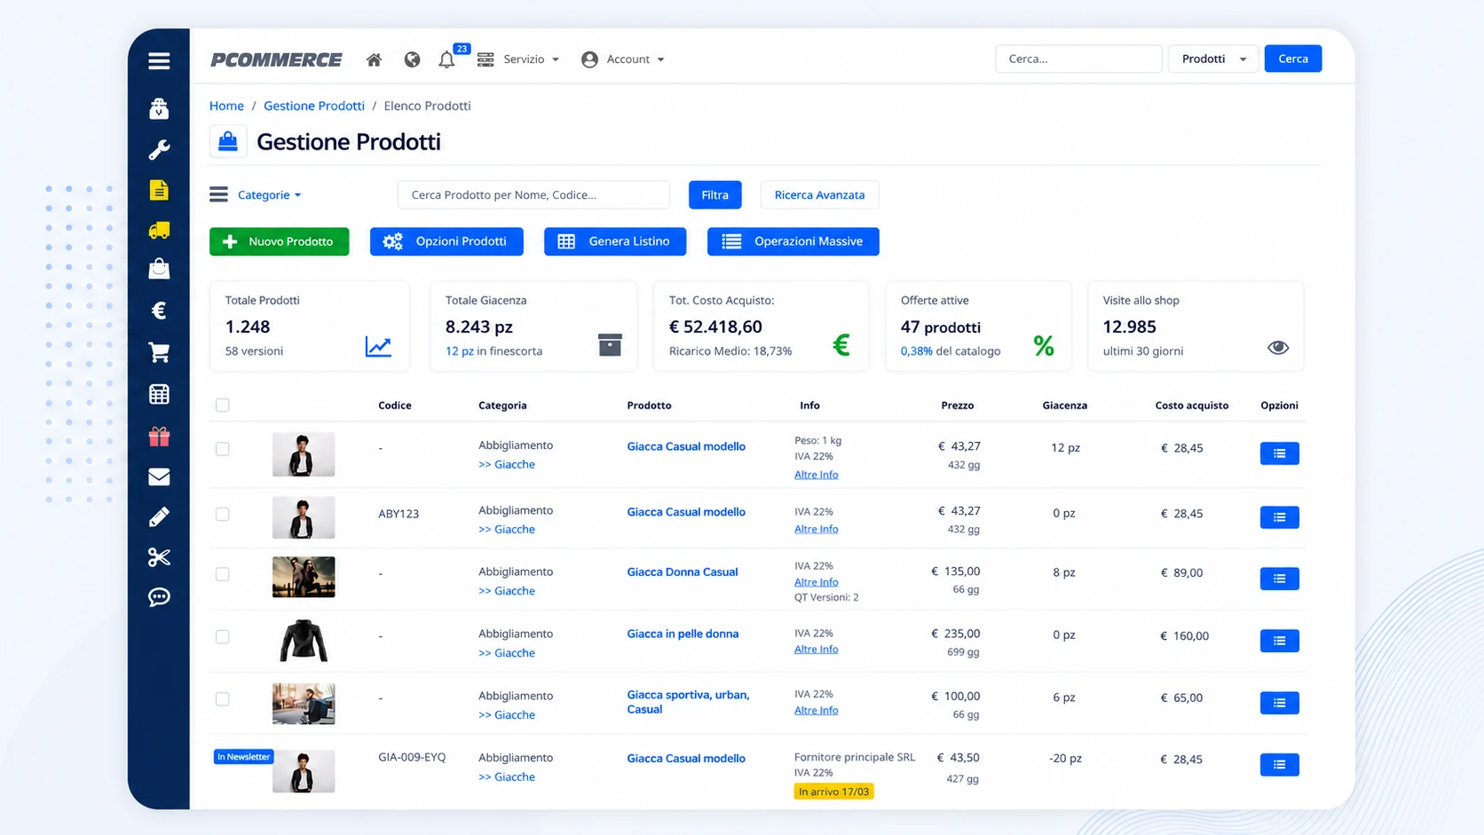Screen dimensions: 1484x835
Task: Open Ricerca Avanzata
Action: point(819,195)
